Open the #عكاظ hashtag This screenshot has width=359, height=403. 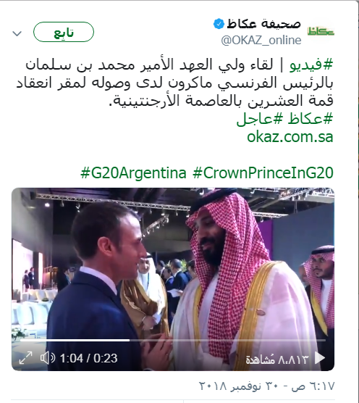(311, 119)
